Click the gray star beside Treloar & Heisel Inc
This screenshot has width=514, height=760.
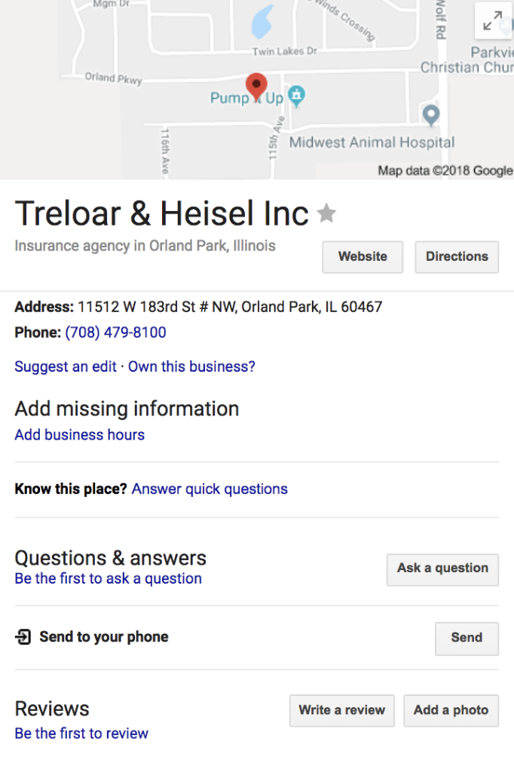(326, 213)
